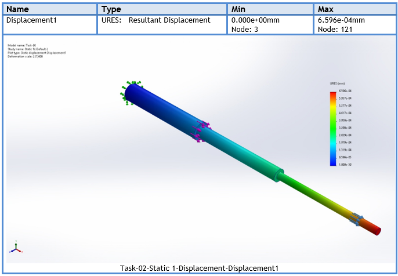Image resolution: width=398 pixels, height=276 pixels.
Task: Click the legend value '5.277e-04'
Action: tap(345, 106)
